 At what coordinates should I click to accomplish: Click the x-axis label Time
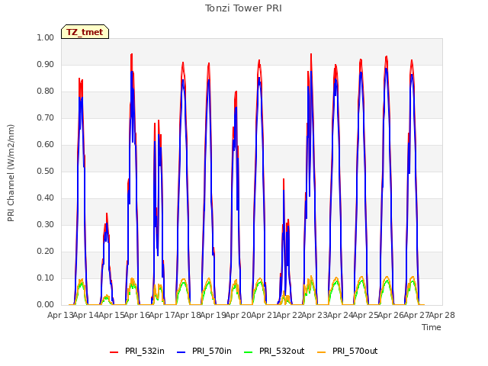click(x=432, y=327)
